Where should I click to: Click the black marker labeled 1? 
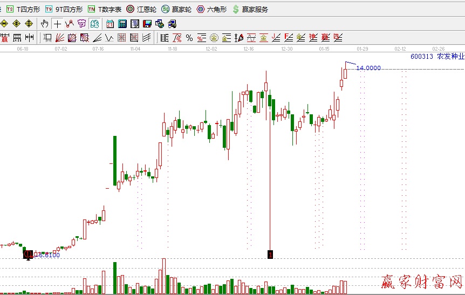270,254
